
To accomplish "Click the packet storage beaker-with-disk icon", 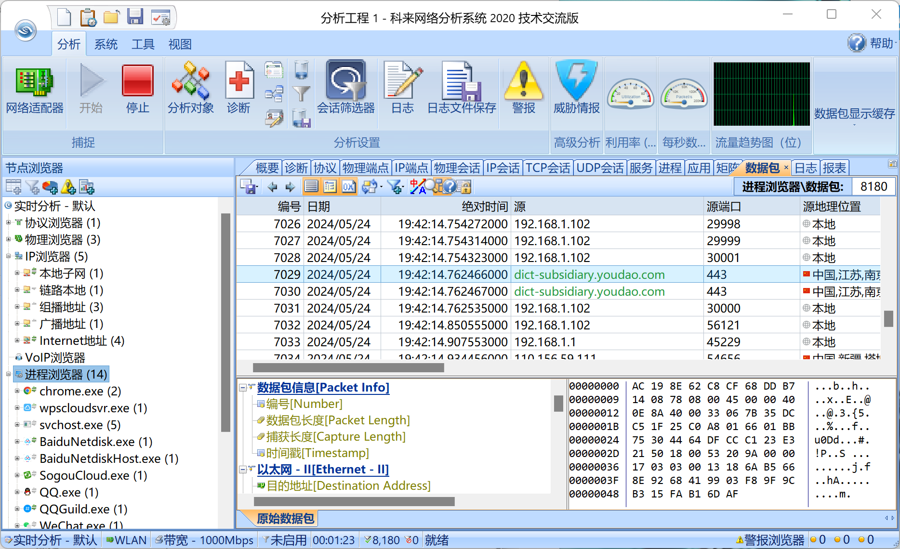I will (x=301, y=118).
